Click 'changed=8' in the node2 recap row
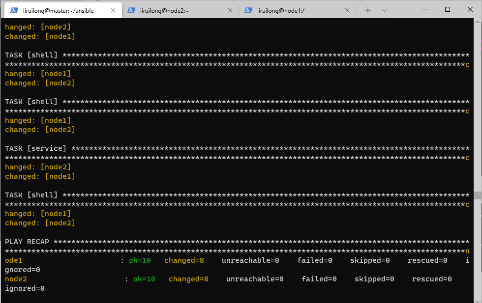 [x=188, y=279]
